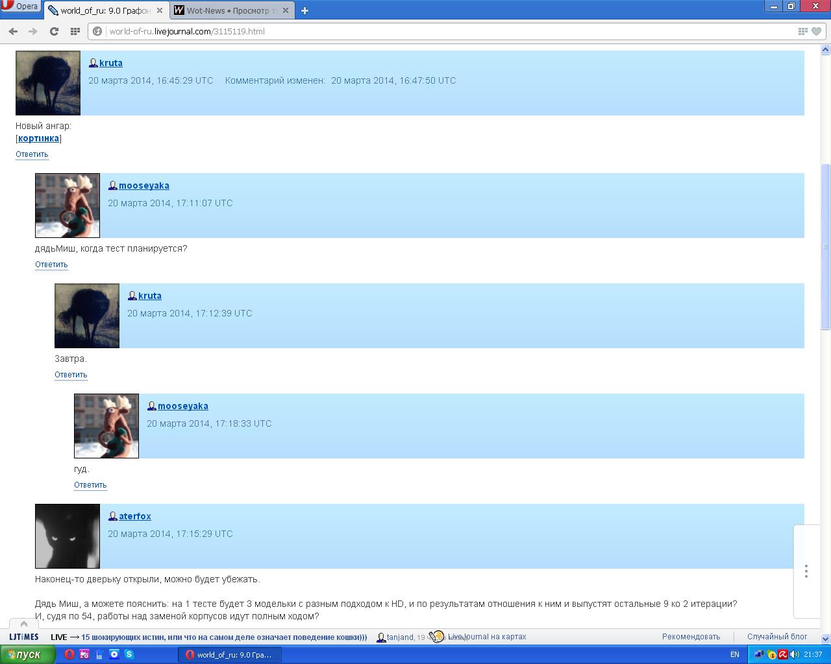This screenshot has height=664, width=831.
Task: Add page to bookmarks with heart icon
Action: coord(816,31)
